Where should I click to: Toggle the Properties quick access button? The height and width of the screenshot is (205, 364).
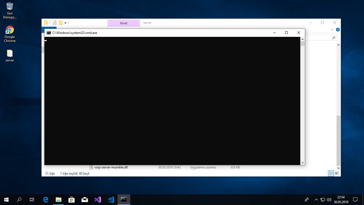tap(55, 23)
